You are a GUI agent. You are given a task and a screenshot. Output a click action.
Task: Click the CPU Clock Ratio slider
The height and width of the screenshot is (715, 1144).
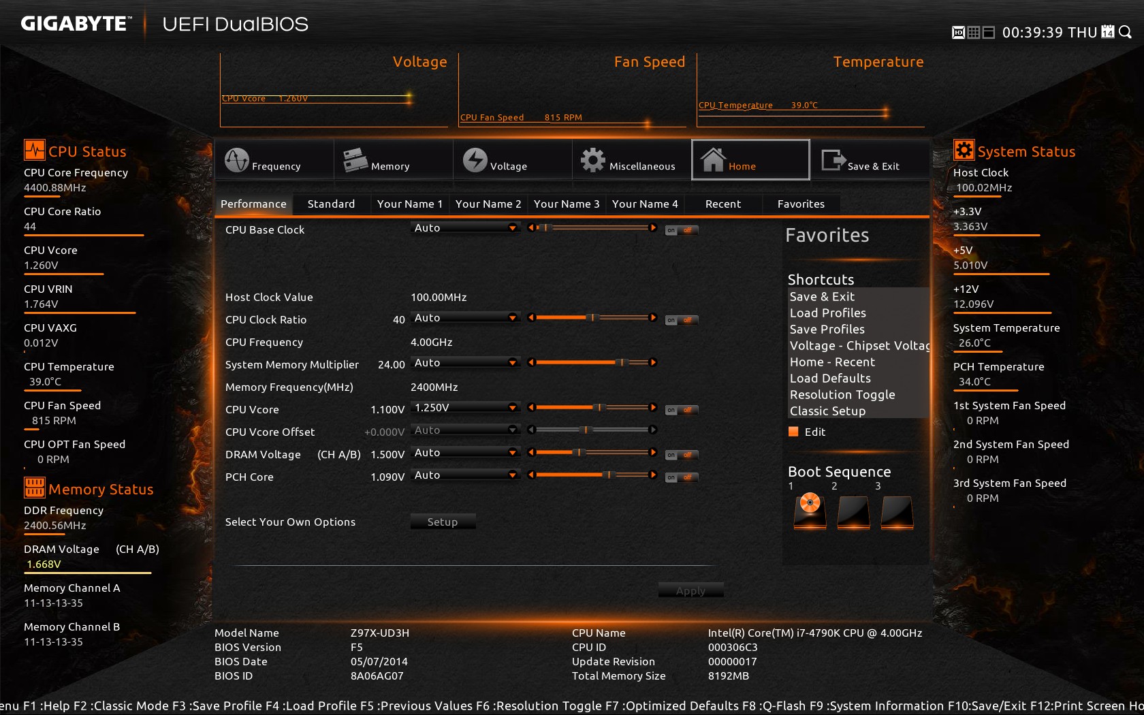pos(592,317)
